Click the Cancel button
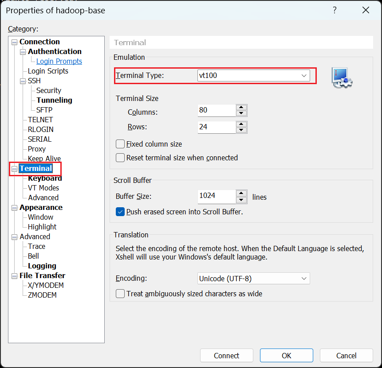The width and height of the screenshot is (382, 368). pos(346,355)
